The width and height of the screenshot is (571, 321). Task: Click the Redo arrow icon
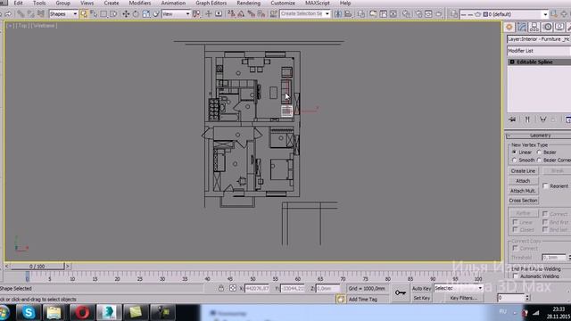[8, 14]
